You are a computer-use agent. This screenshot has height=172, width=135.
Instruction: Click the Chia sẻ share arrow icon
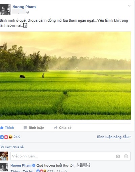[56, 128]
